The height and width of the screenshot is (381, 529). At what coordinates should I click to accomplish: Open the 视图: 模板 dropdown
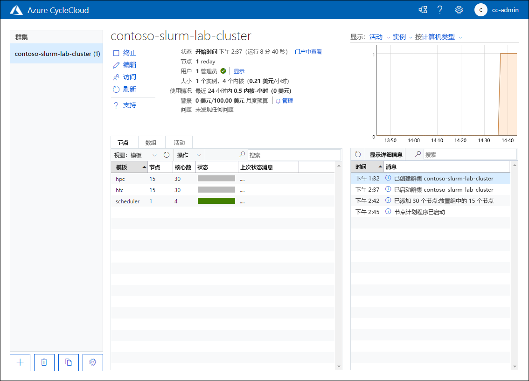pos(136,155)
